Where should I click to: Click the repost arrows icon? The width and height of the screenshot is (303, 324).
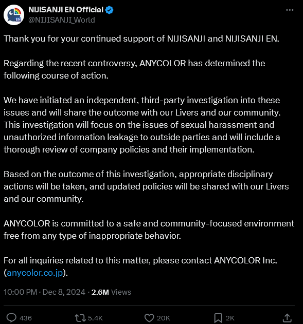pos(80,318)
